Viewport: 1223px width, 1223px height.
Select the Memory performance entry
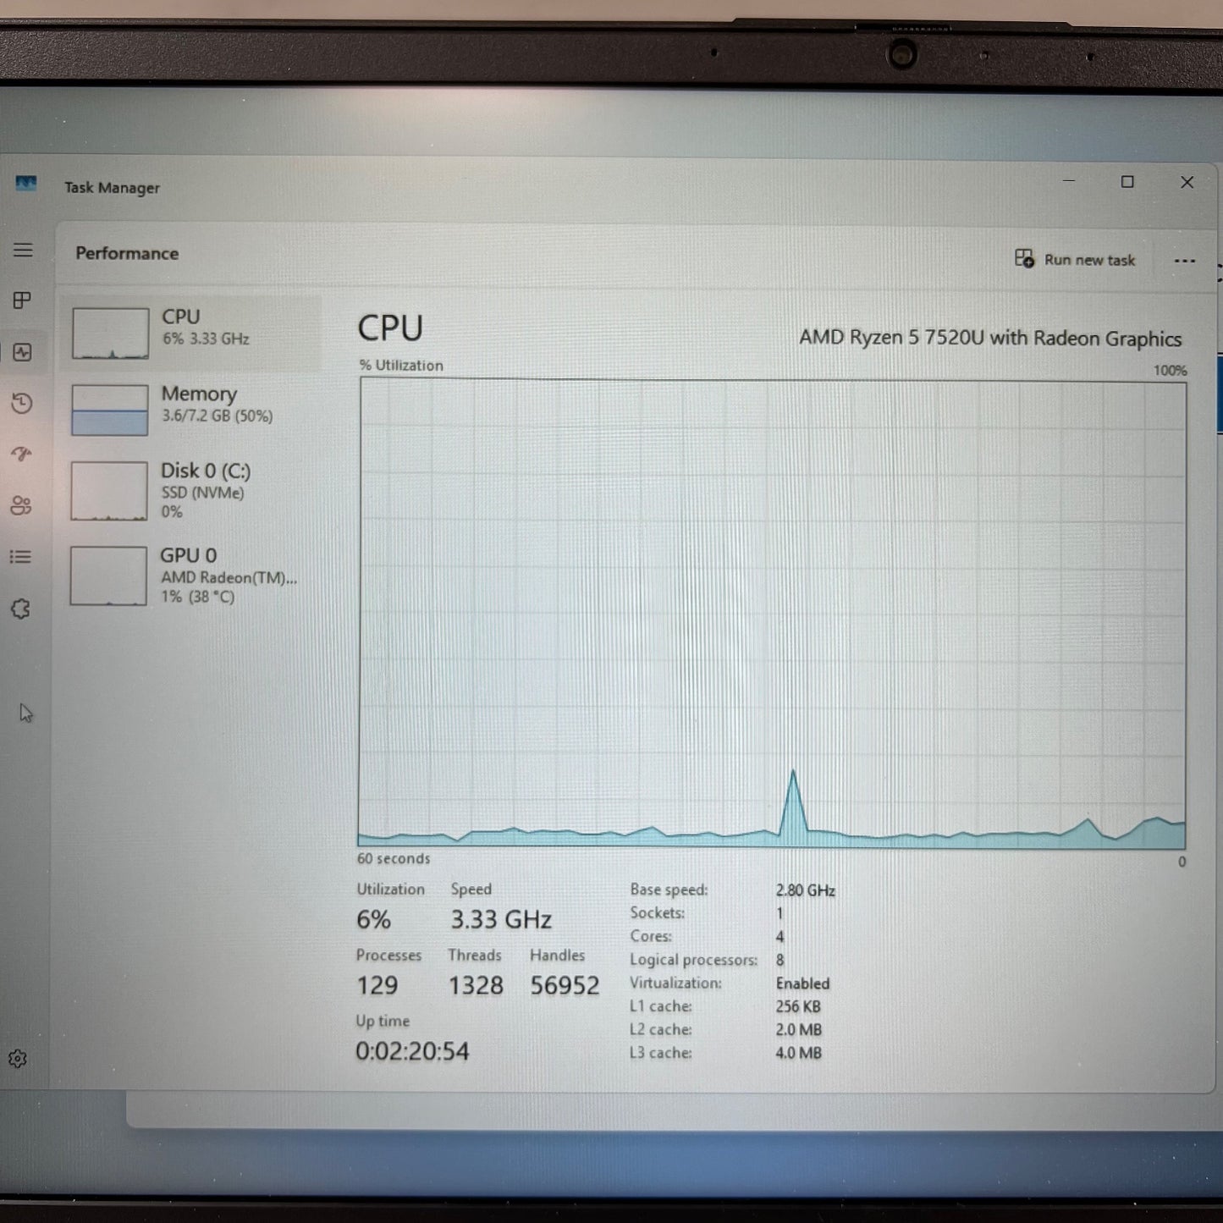pos(190,410)
